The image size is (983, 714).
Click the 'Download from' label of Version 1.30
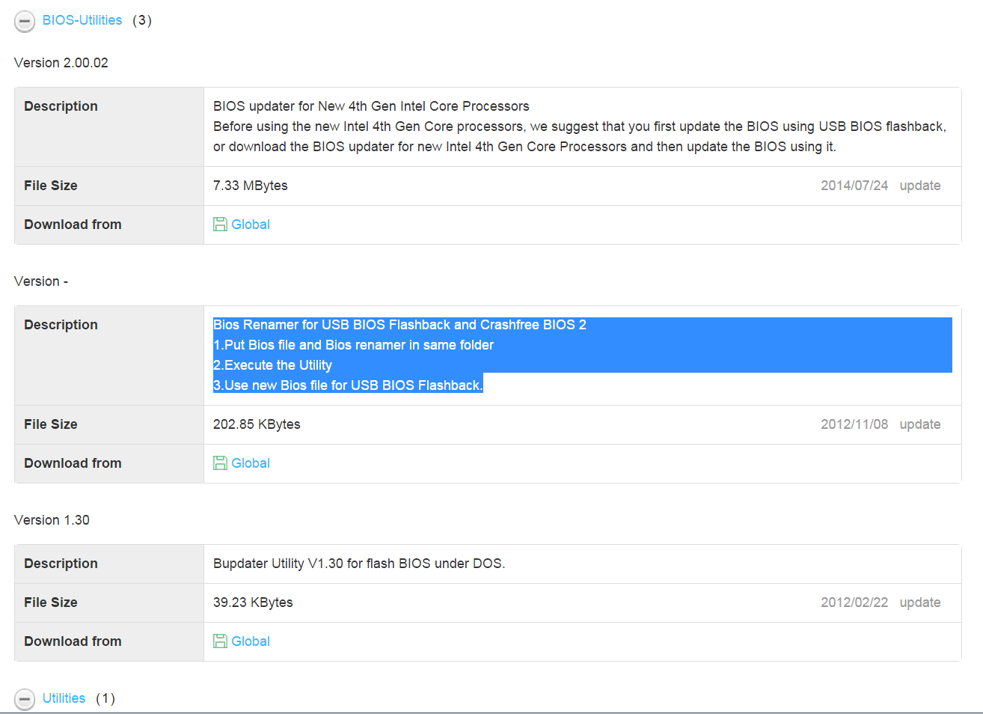pos(73,641)
